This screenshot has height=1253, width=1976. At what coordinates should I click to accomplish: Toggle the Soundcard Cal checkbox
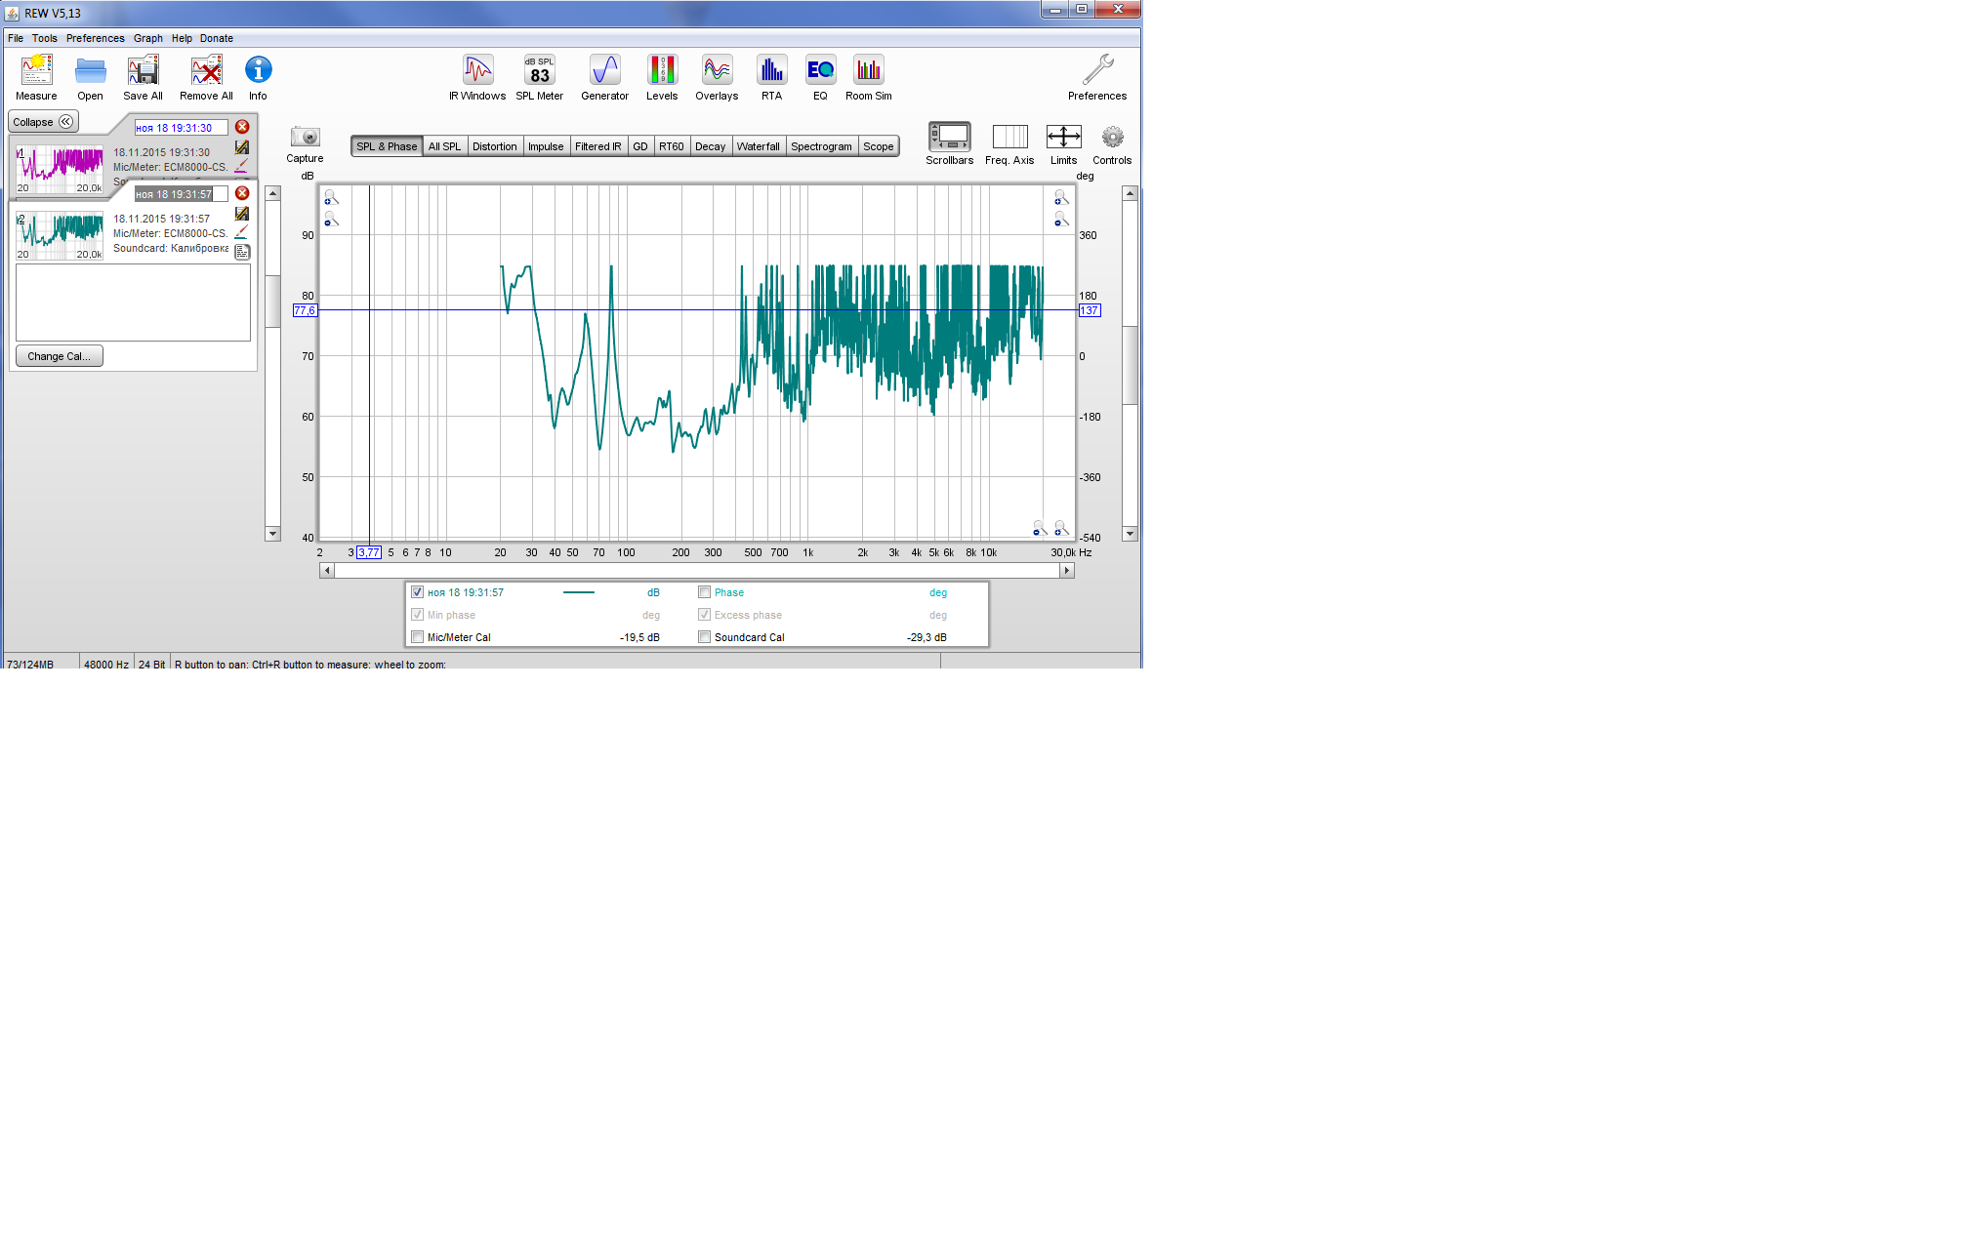[704, 637]
